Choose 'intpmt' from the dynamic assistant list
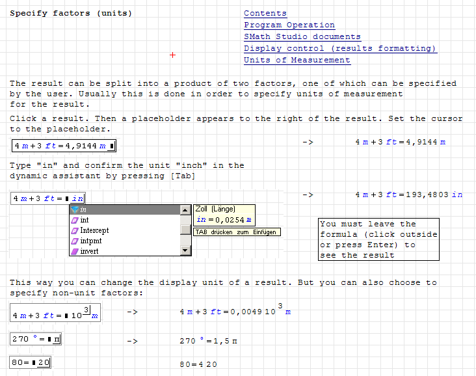This screenshot has width=476, height=376. (x=90, y=241)
